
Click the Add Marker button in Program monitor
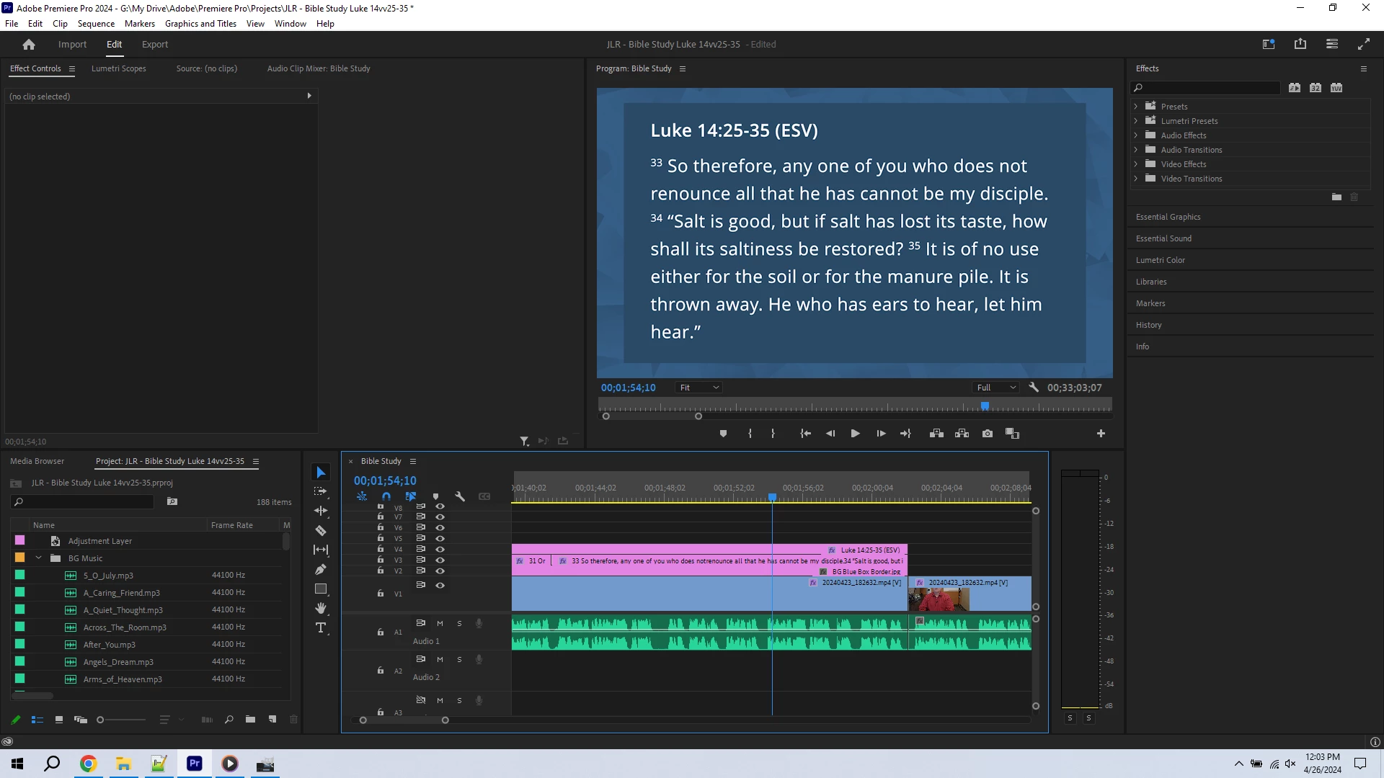[x=723, y=434]
